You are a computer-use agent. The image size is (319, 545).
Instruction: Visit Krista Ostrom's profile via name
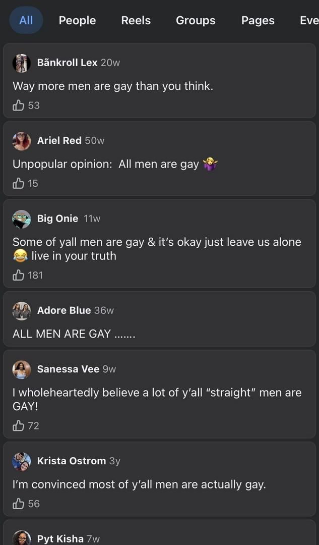(x=72, y=461)
